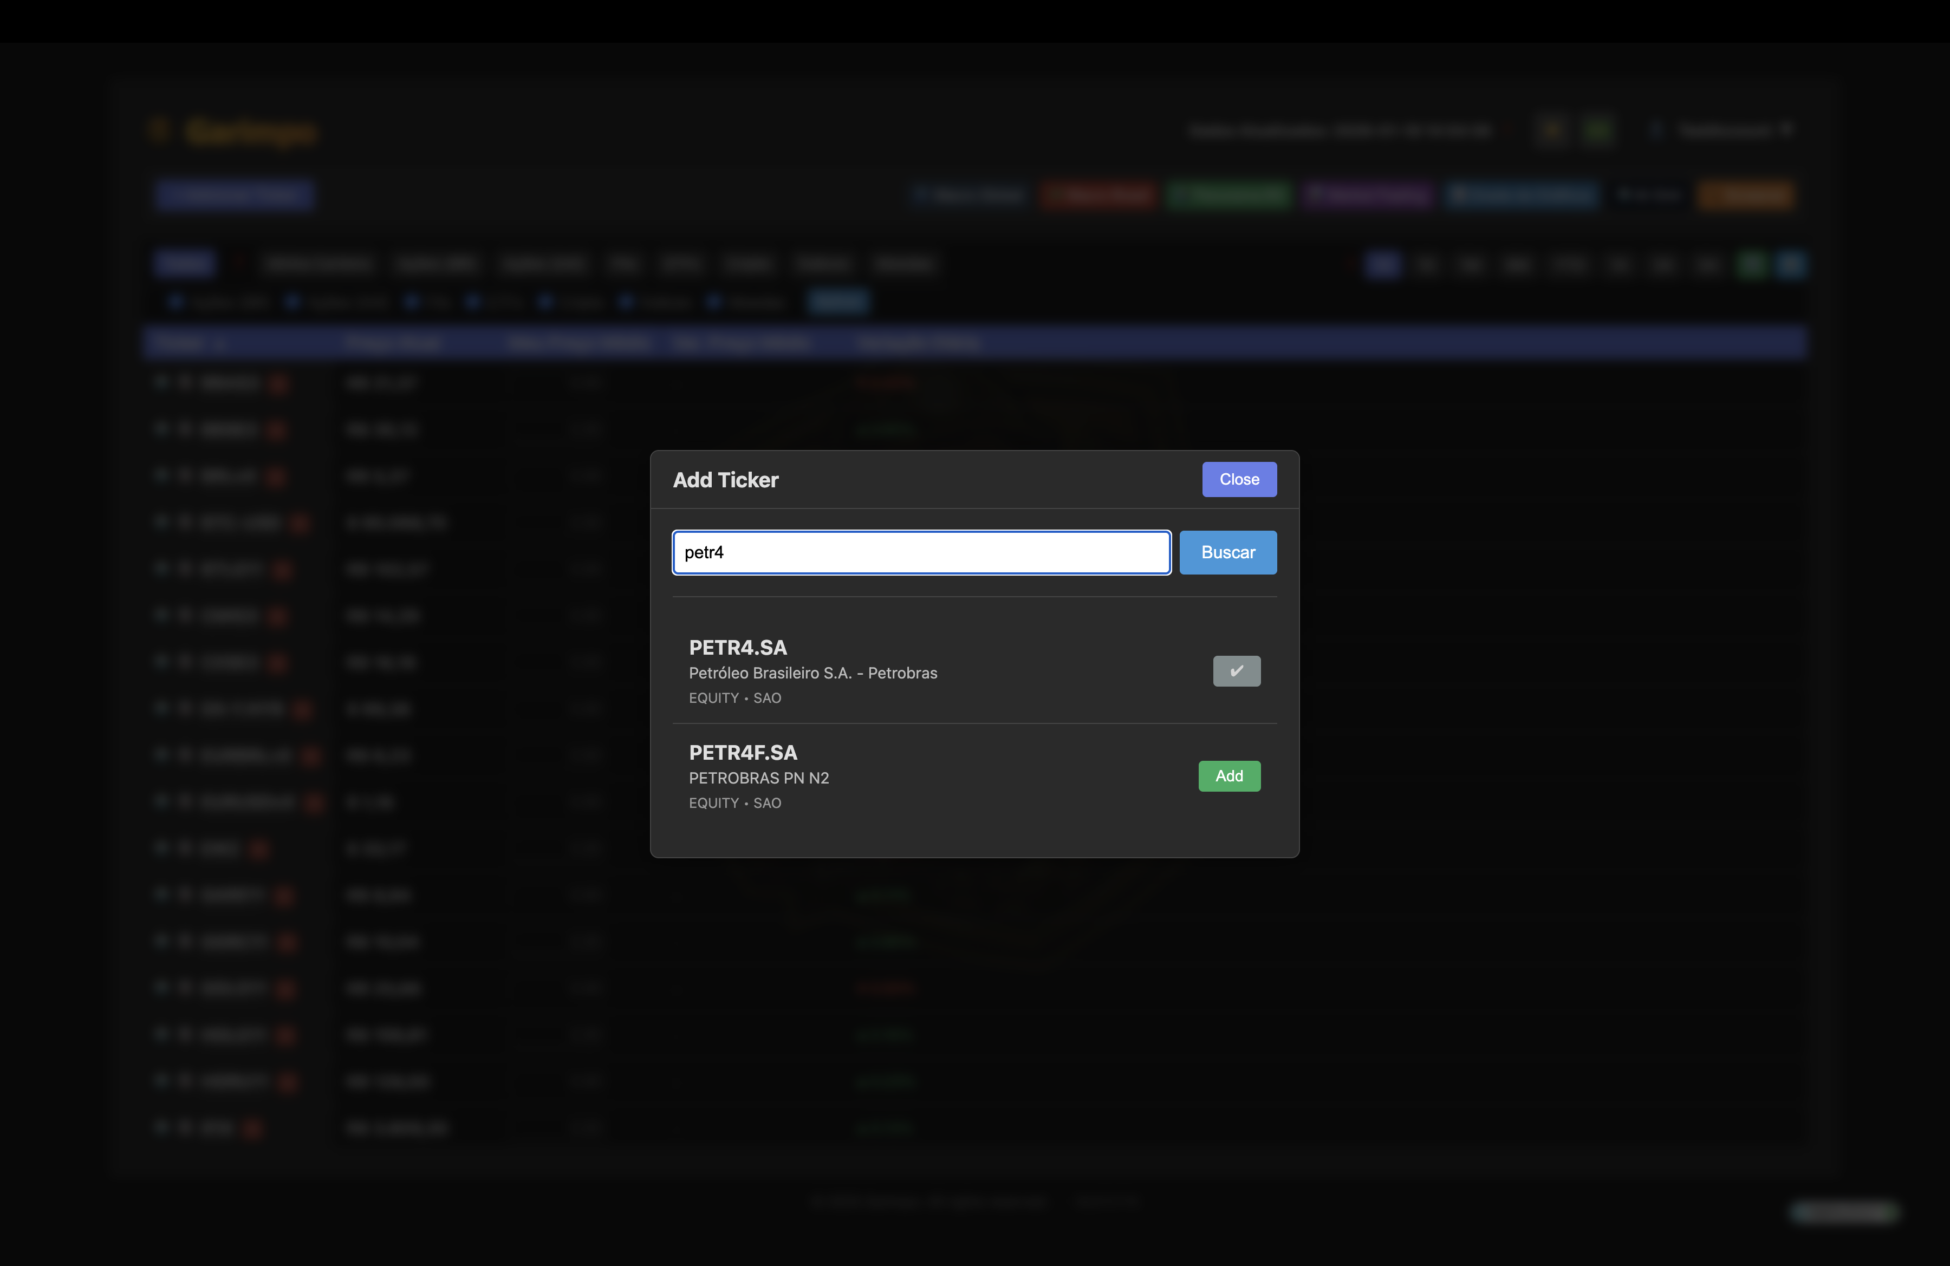The image size is (1950, 1266).
Task: Click the blue grid icon at the far right of the view-options row
Action: 1792,264
